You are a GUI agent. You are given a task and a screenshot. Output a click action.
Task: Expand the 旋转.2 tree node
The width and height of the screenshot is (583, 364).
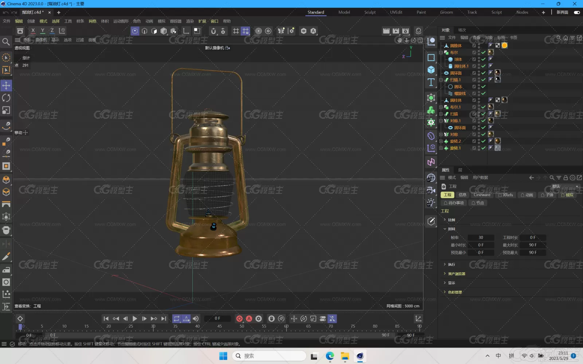coord(441,141)
